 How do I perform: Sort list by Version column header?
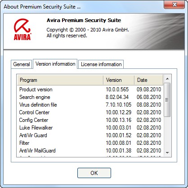click(119, 80)
